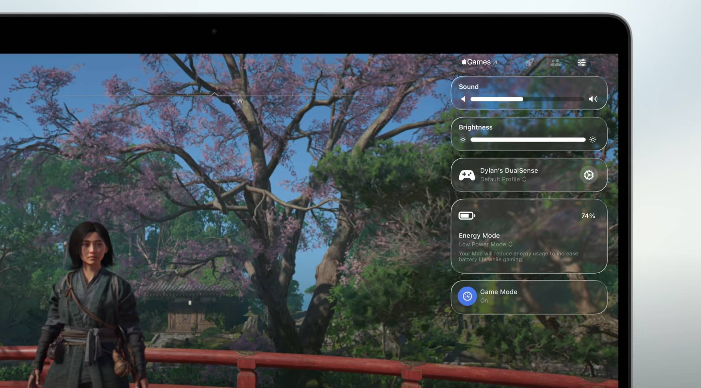Switch to the friends tab icon

pos(555,63)
